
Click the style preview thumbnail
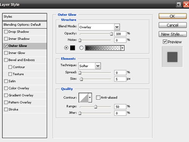[x=172, y=57]
